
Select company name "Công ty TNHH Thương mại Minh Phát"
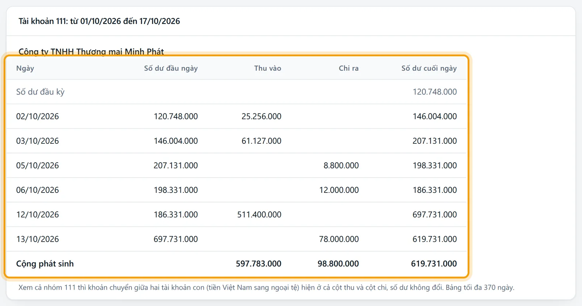click(x=91, y=52)
